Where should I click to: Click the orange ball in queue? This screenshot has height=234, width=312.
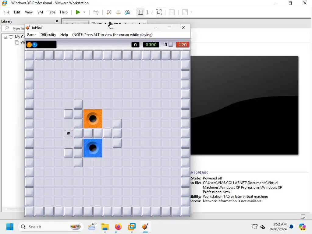pos(29,44)
